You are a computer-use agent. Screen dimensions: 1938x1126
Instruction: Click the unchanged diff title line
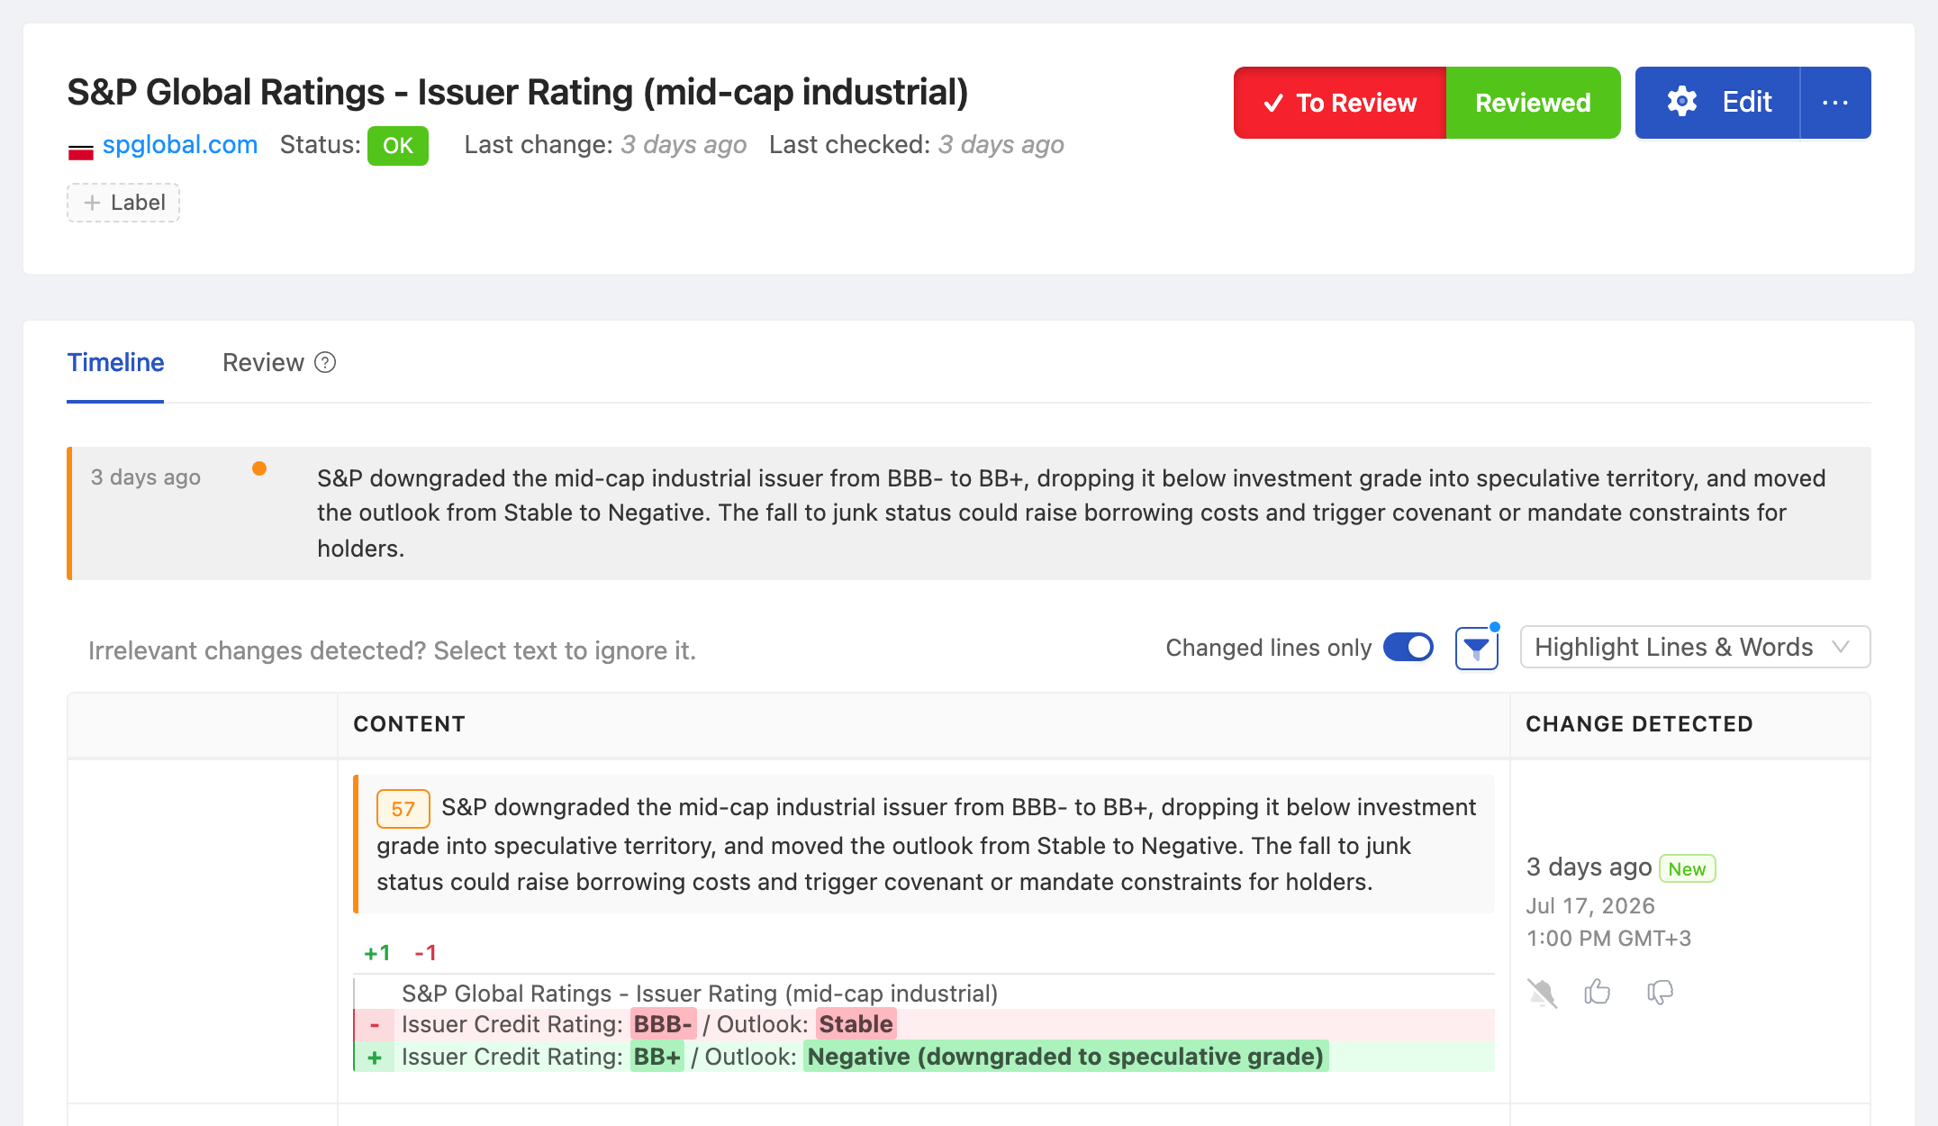700,994
